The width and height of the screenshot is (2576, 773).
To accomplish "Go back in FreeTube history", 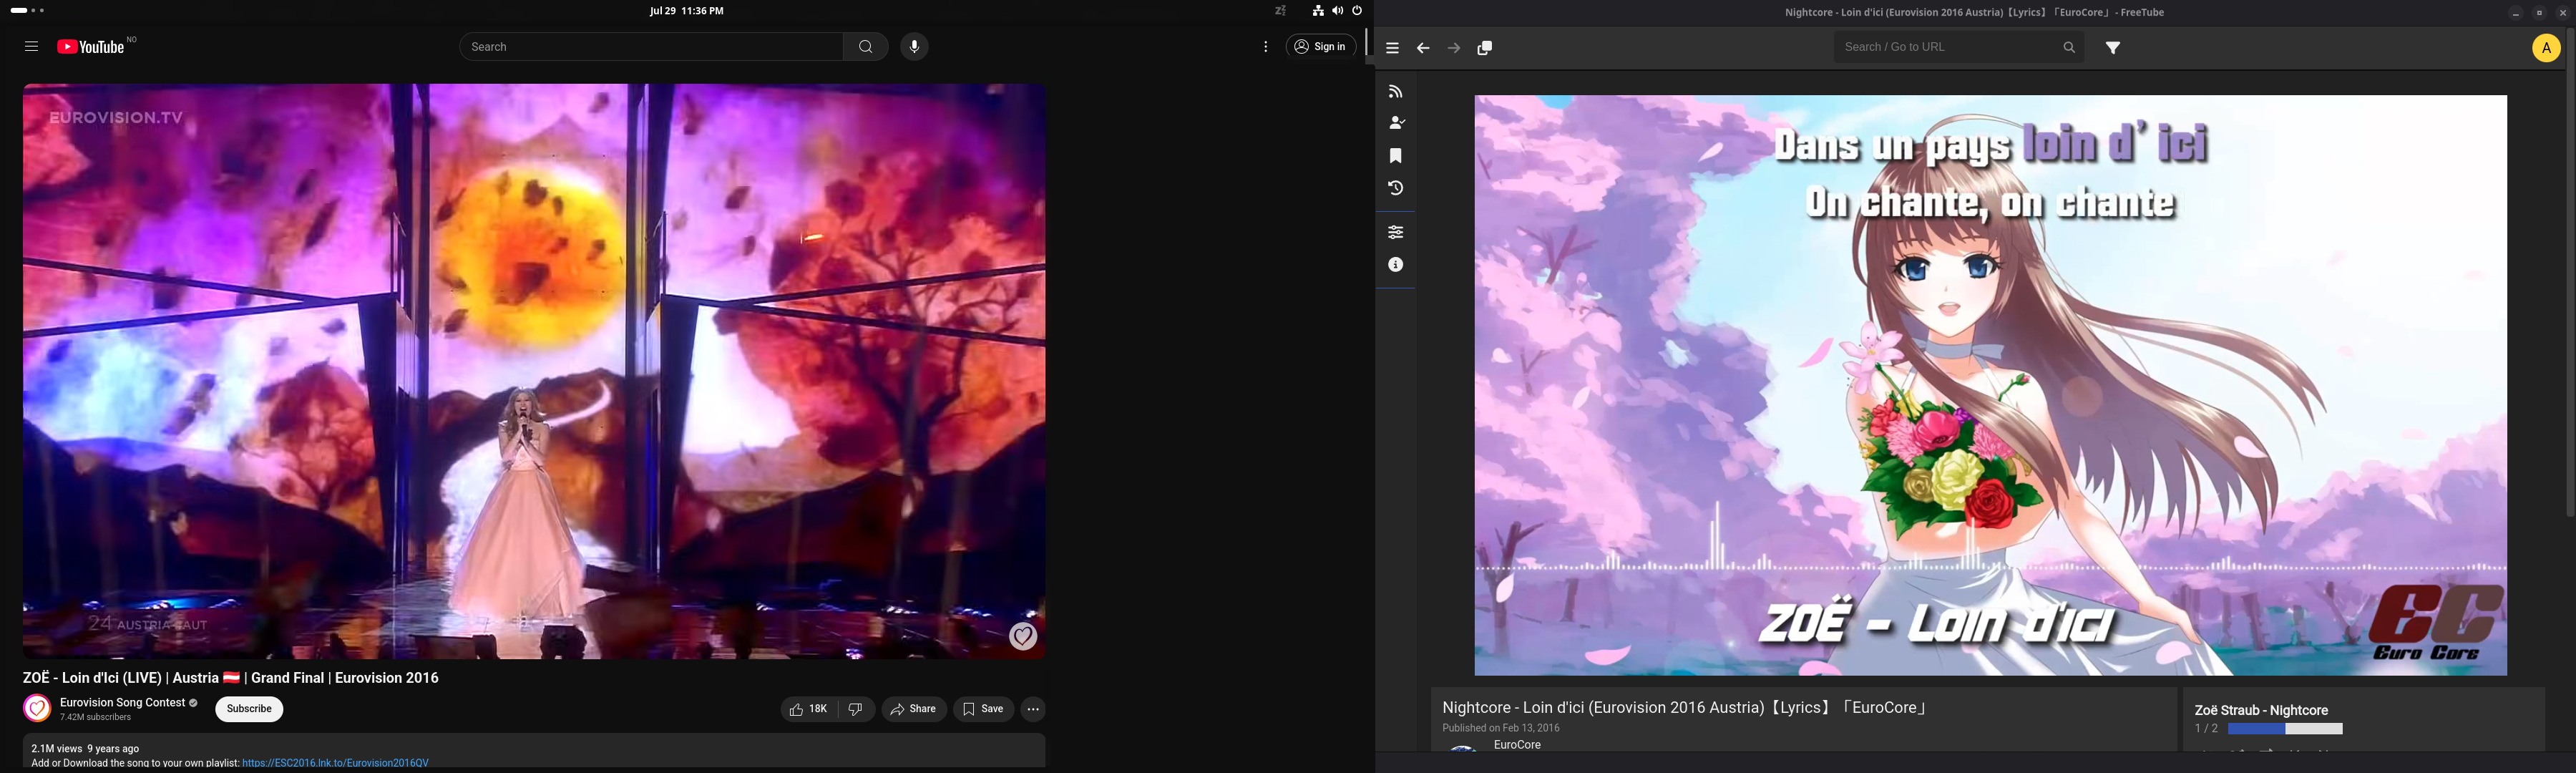I will click(x=1423, y=48).
